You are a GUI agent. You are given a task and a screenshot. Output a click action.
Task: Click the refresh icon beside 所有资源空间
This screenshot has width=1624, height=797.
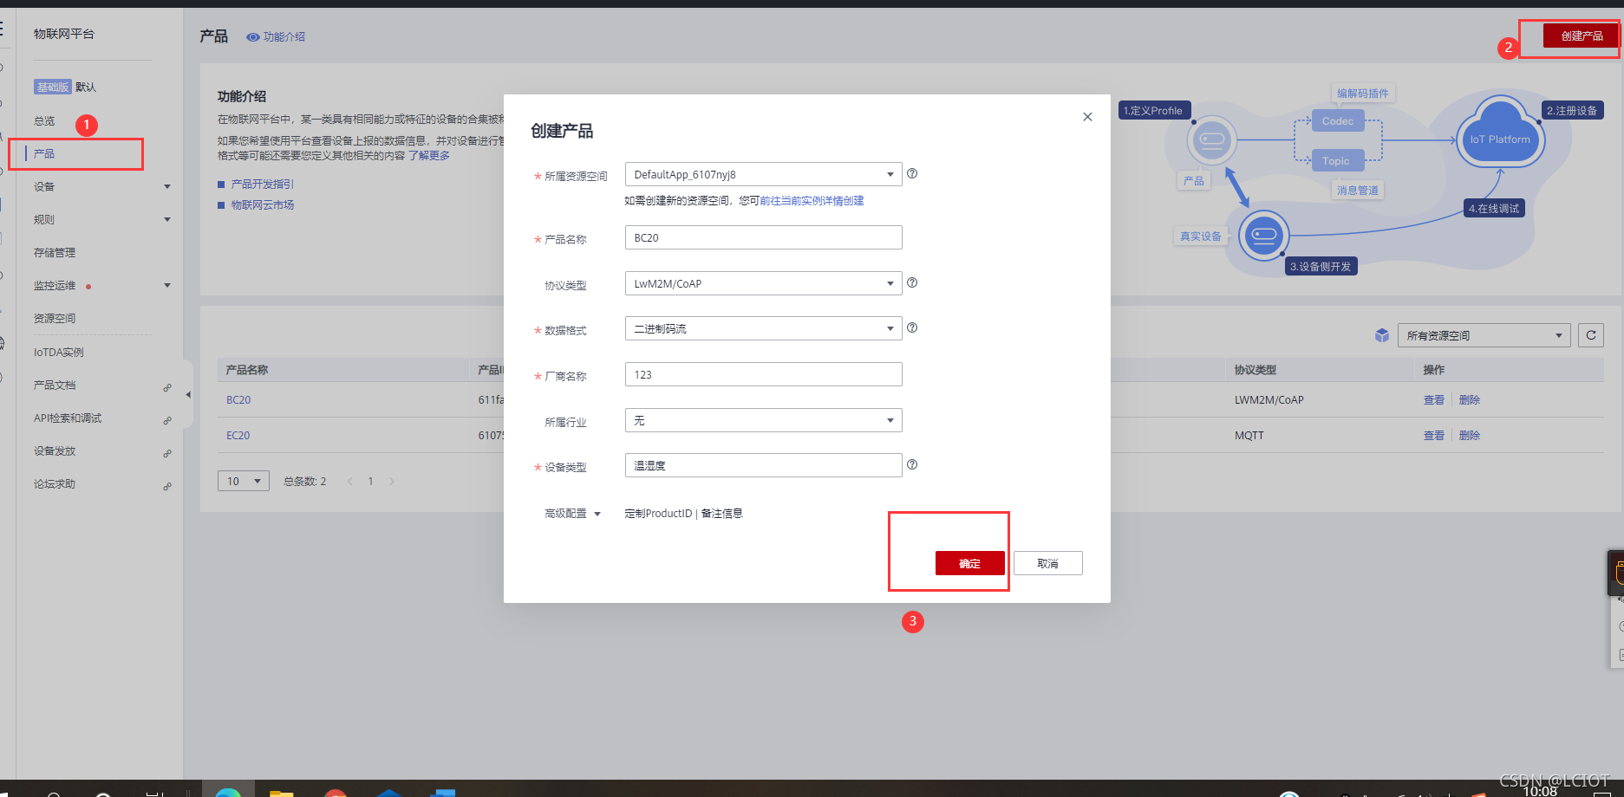(1591, 335)
